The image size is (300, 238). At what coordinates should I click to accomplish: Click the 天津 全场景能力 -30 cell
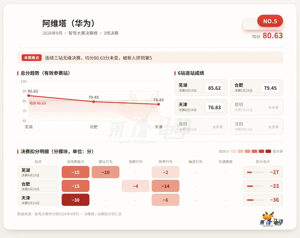75,200
